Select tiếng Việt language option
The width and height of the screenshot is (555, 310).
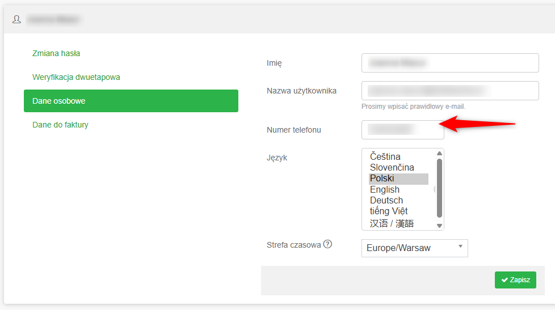(x=388, y=211)
